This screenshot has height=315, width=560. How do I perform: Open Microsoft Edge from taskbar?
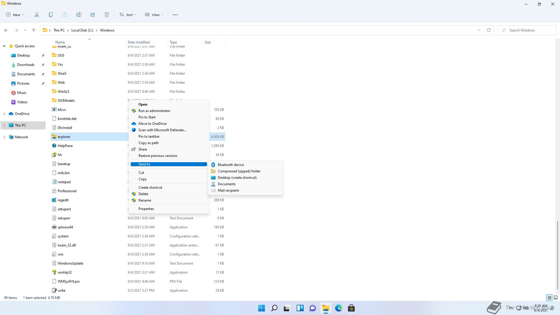point(339,308)
